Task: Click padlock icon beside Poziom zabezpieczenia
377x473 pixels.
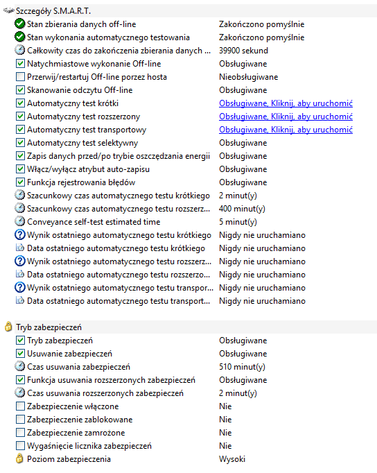Action: pos(19,458)
